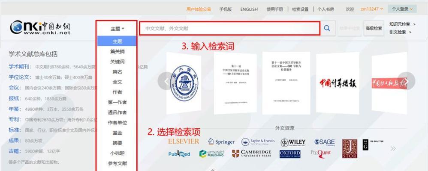The height and width of the screenshot is (171, 428).
Task: Select 篇关摘 search field option
Action: tap(117, 51)
